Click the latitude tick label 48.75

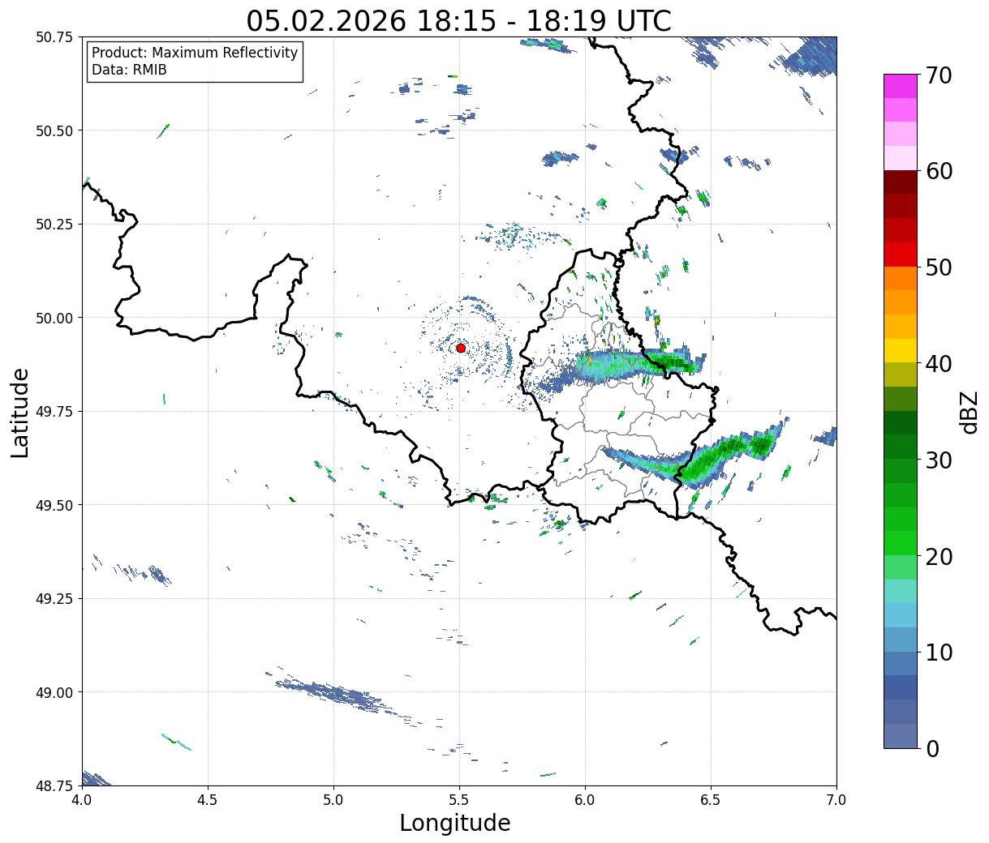point(54,785)
